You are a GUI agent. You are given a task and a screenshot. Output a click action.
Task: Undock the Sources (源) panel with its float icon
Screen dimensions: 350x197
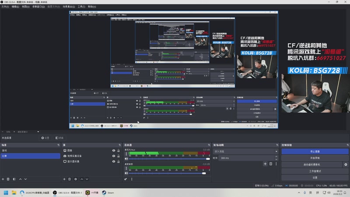click(x=120, y=145)
